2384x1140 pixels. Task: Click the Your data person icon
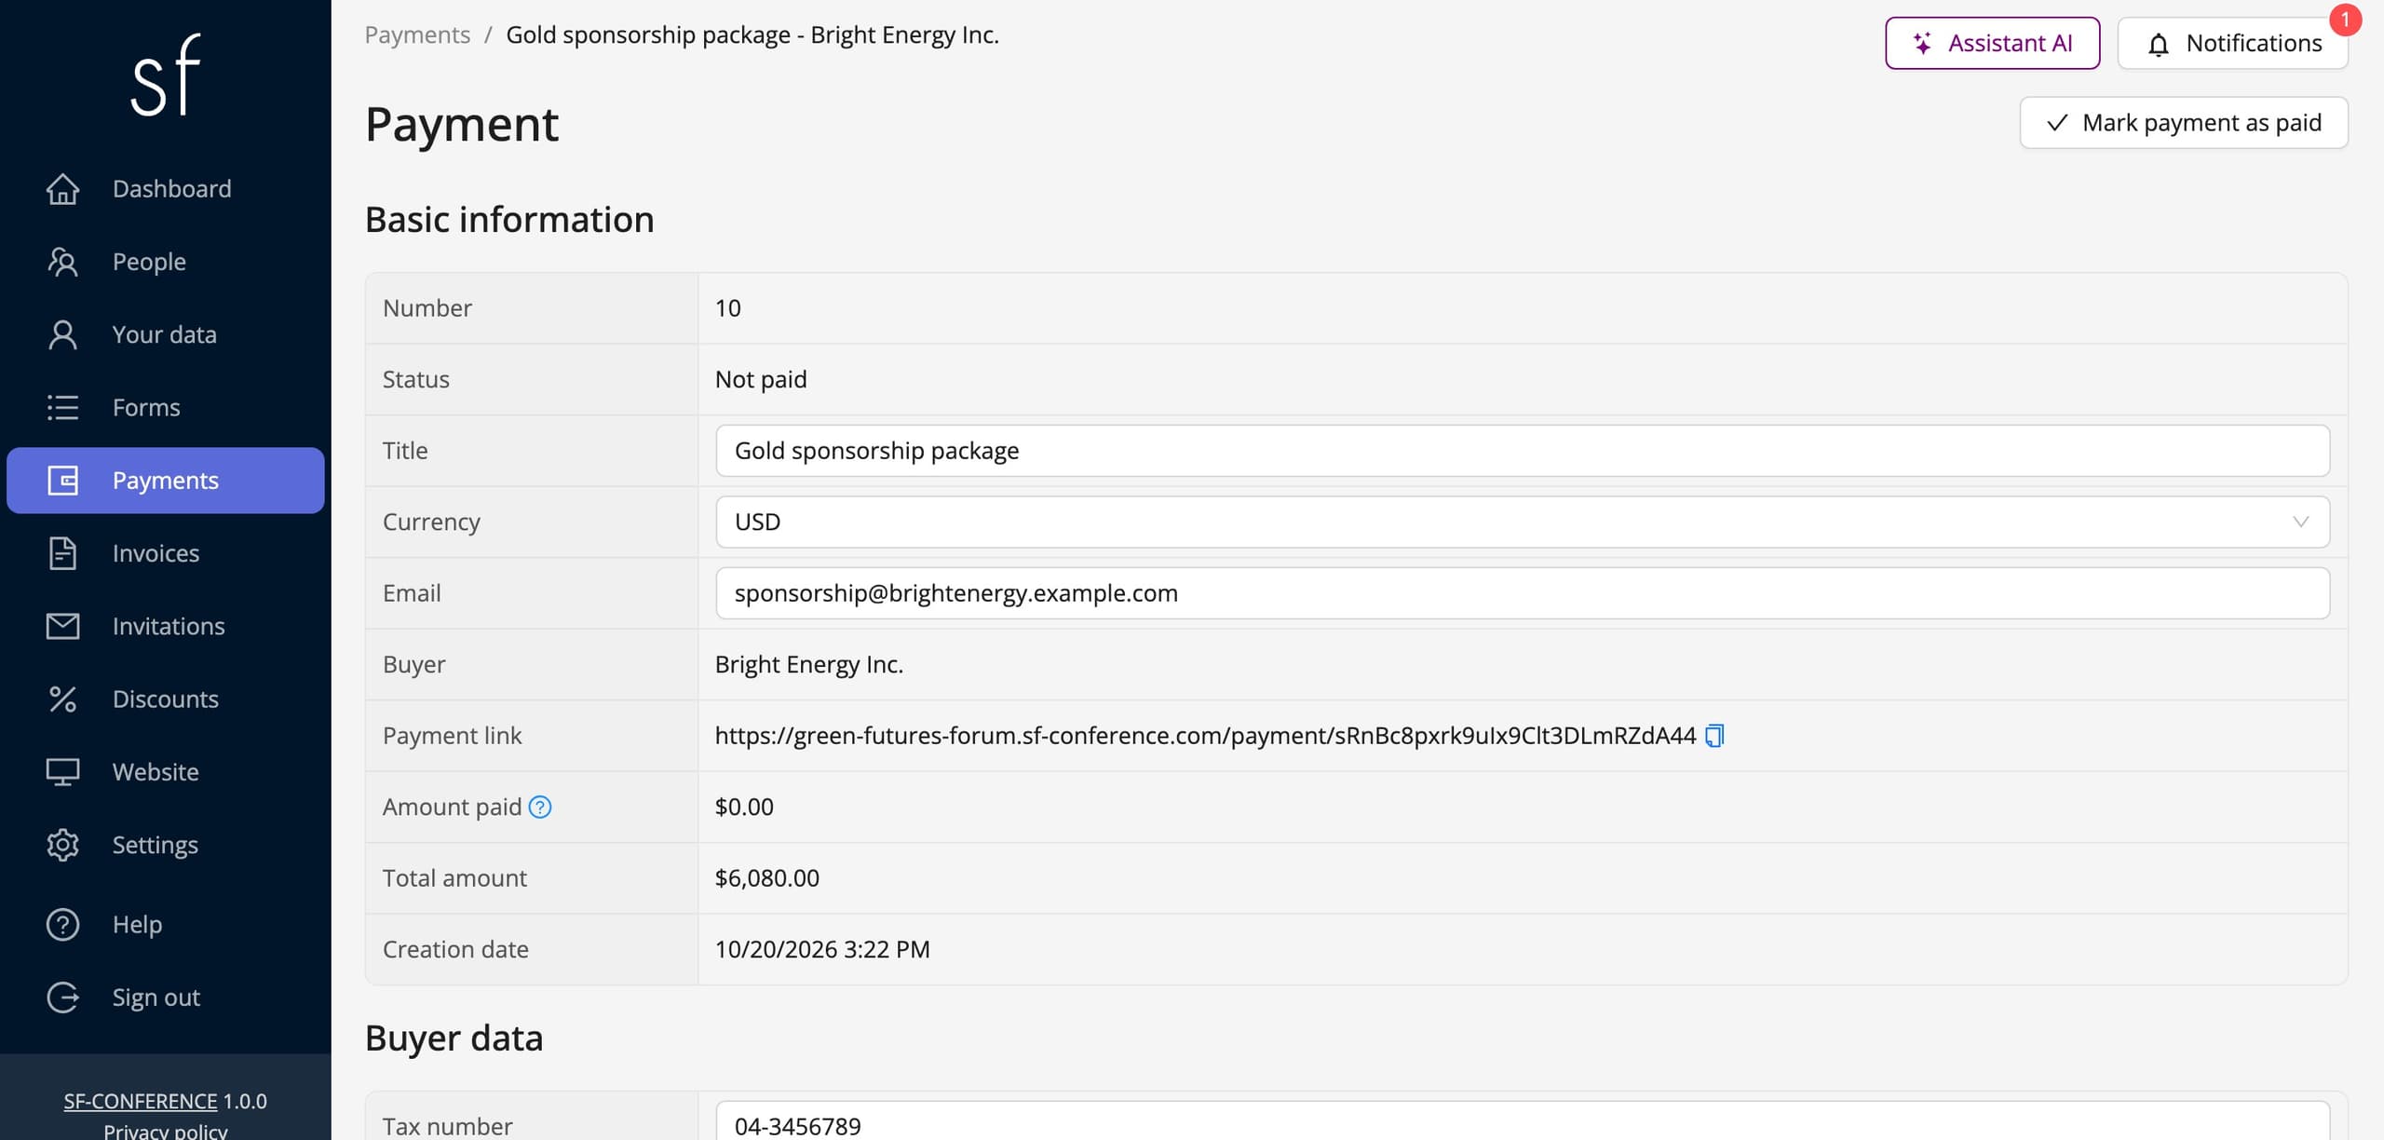pyautogui.click(x=62, y=334)
